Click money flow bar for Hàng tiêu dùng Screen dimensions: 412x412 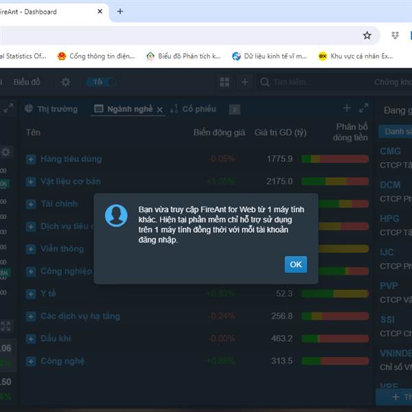(x=335, y=159)
